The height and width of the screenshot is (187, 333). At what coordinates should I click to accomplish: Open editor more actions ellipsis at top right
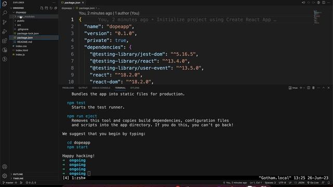[328, 3]
